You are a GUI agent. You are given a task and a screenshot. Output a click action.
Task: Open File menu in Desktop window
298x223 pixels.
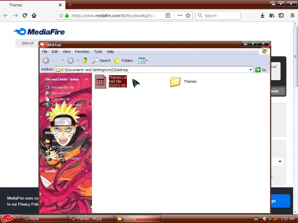45,52
